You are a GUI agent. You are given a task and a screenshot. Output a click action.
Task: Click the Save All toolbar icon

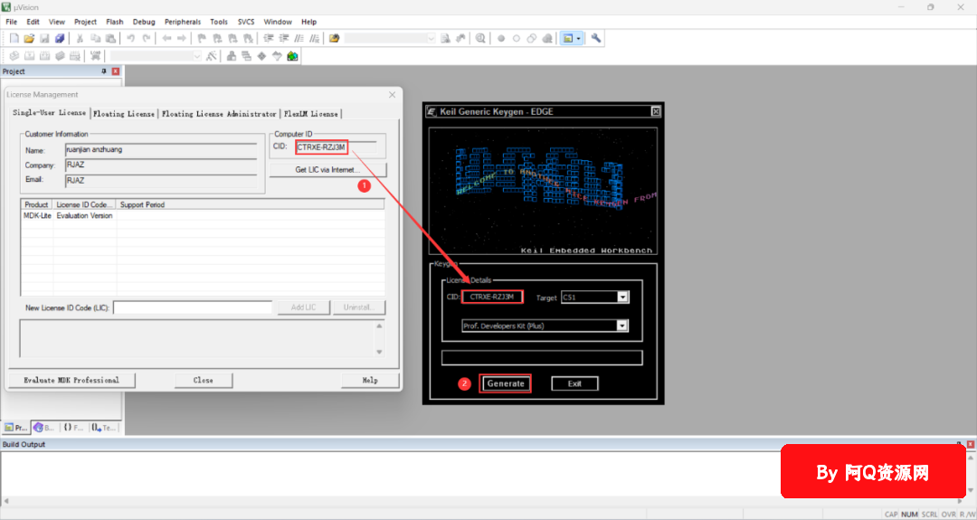[60, 39]
